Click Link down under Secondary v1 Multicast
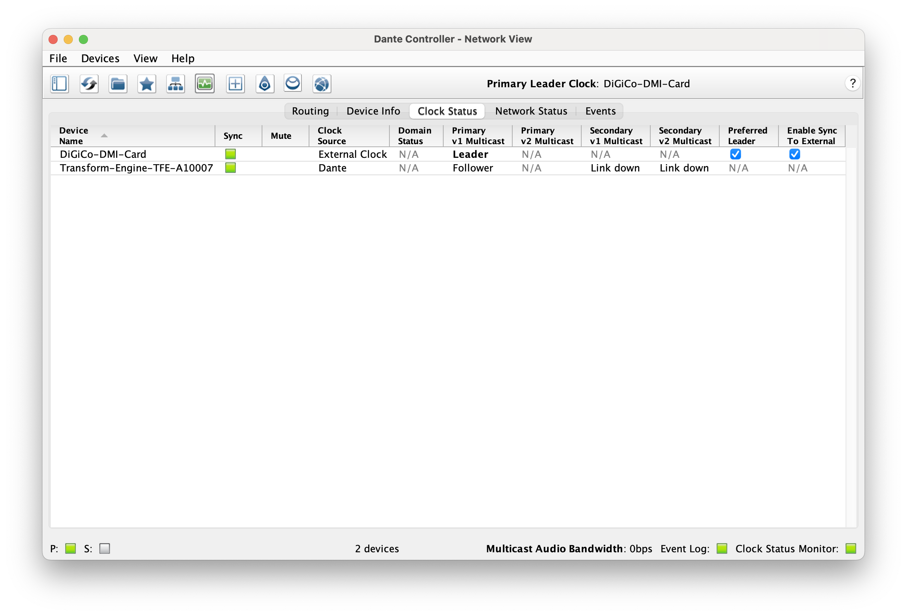The height and width of the screenshot is (616, 907). [x=615, y=168]
